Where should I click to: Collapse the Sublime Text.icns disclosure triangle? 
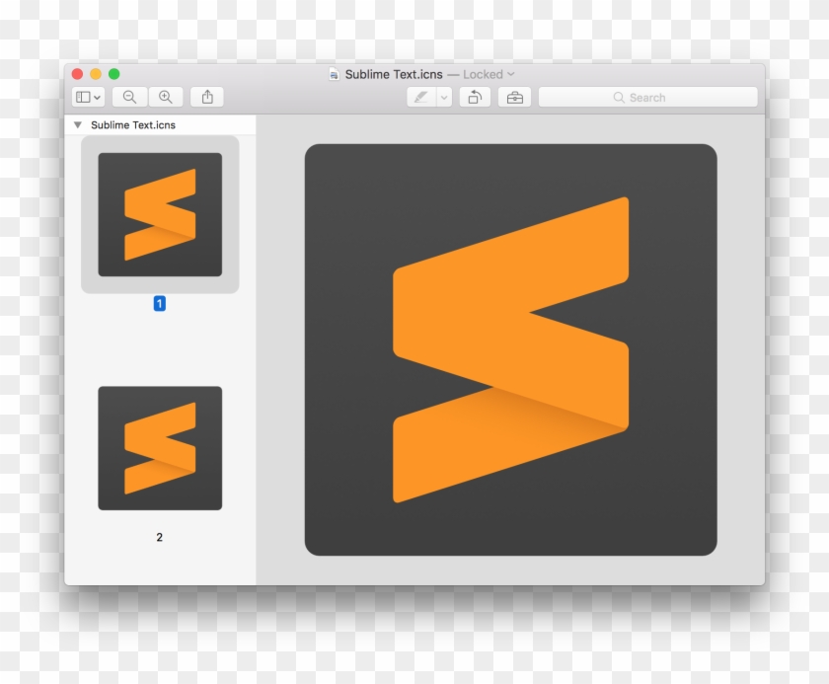[x=78, y=125]
